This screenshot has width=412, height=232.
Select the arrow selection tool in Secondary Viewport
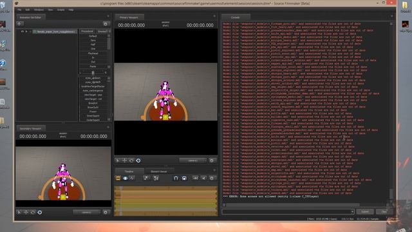point(19,212)
